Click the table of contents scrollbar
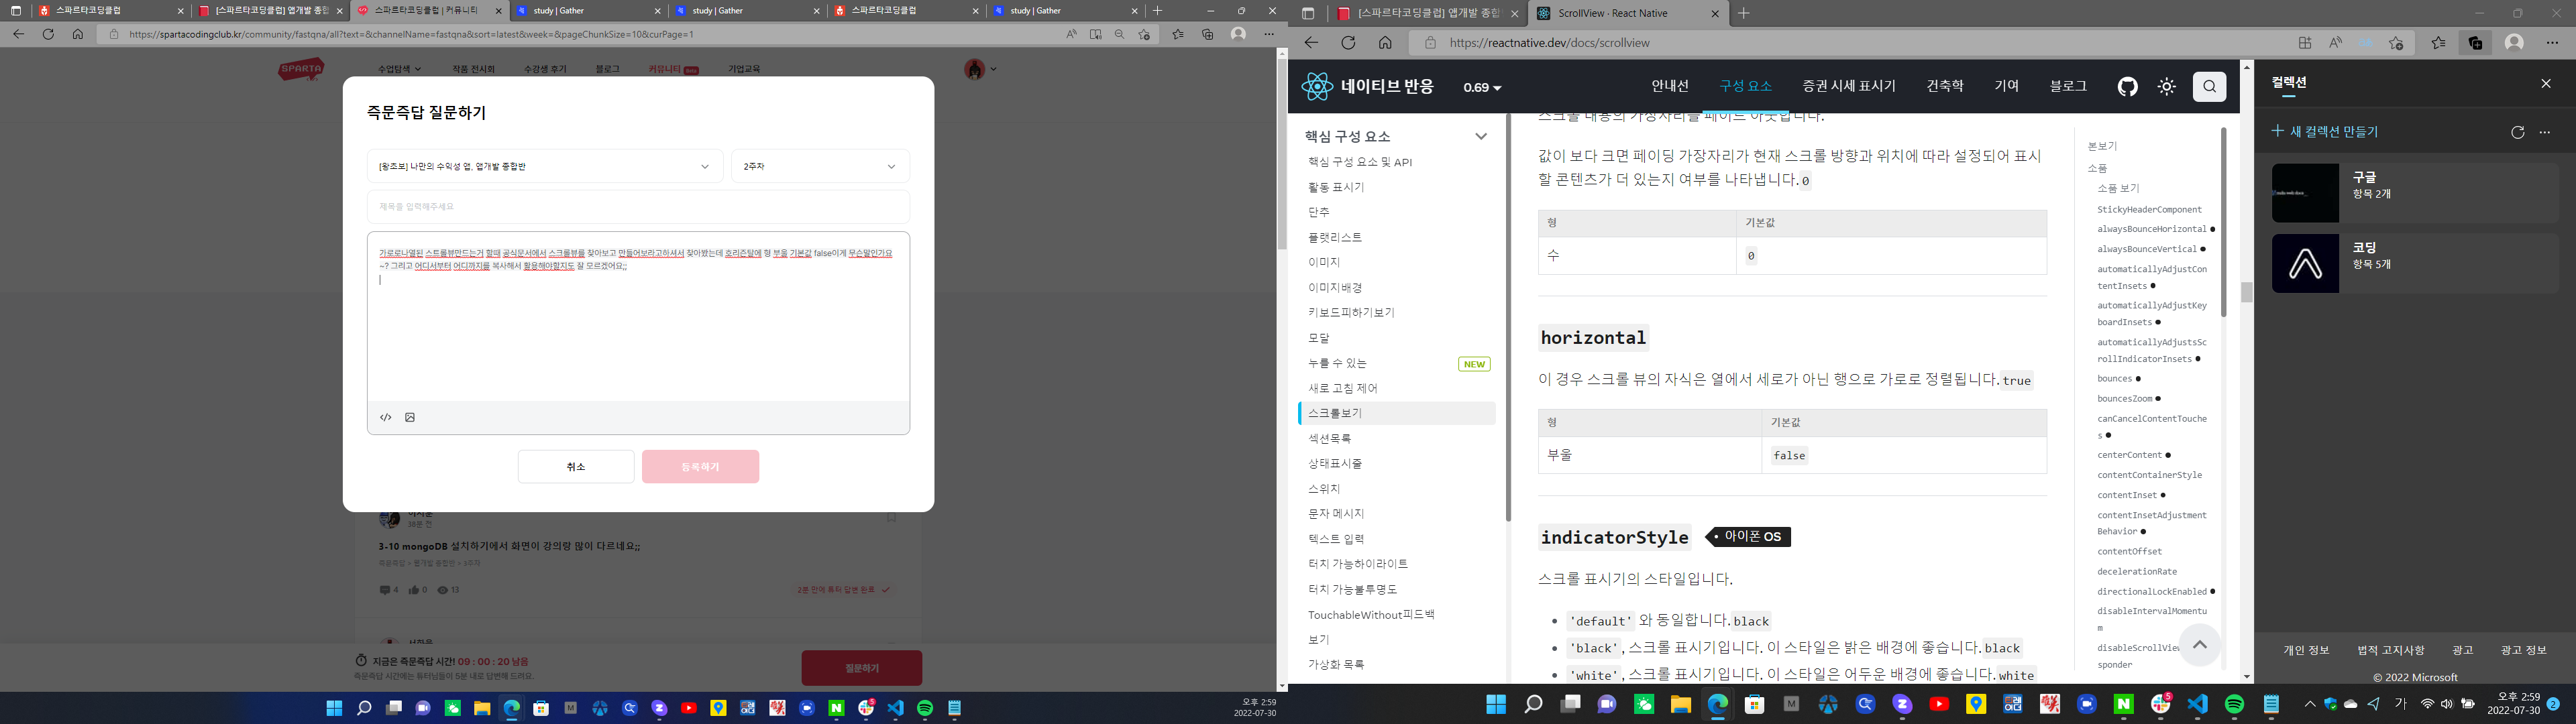 (2224, 222)
